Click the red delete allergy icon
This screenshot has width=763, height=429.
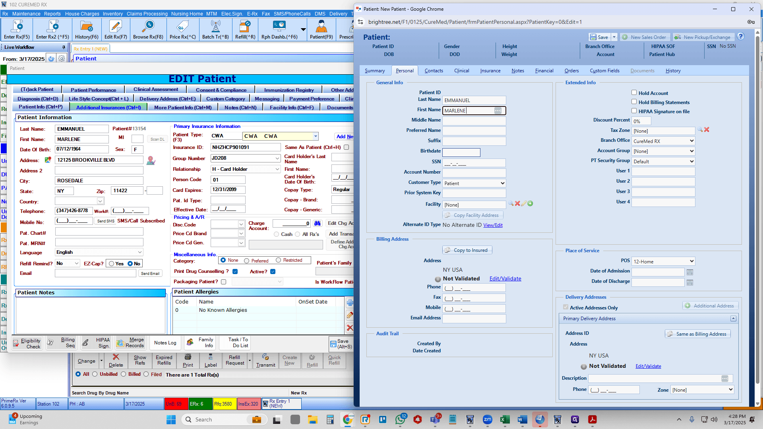point(350,328)
